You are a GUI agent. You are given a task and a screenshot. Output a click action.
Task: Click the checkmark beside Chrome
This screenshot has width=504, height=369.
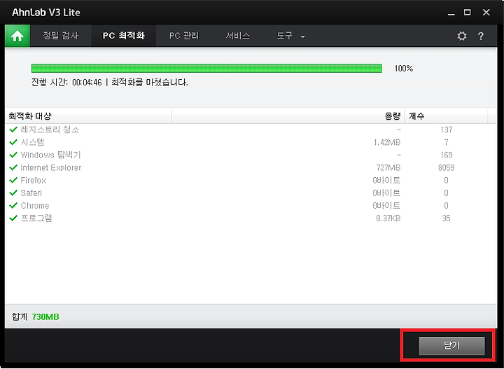(13, 205)
